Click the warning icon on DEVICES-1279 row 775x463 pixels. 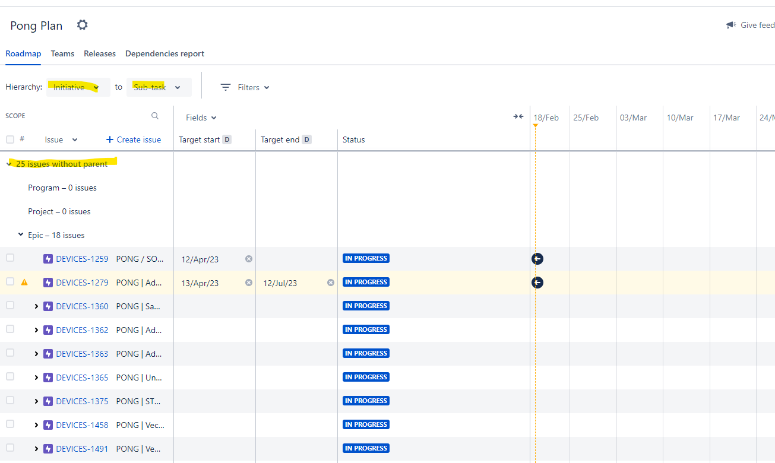[x=24, y=282]
